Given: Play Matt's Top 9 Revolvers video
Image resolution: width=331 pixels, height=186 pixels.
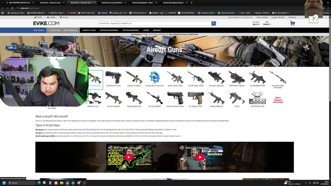Looking at the screenshot, I should coord(200,157).
